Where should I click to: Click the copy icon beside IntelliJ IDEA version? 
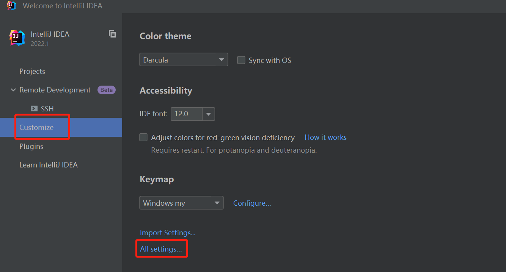[112, 34]
